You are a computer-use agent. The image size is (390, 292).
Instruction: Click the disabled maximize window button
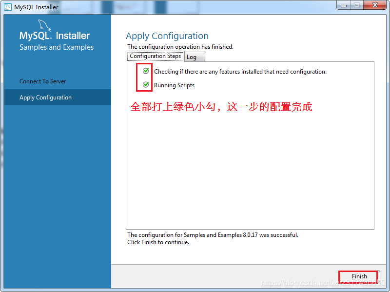pos(357,5)
